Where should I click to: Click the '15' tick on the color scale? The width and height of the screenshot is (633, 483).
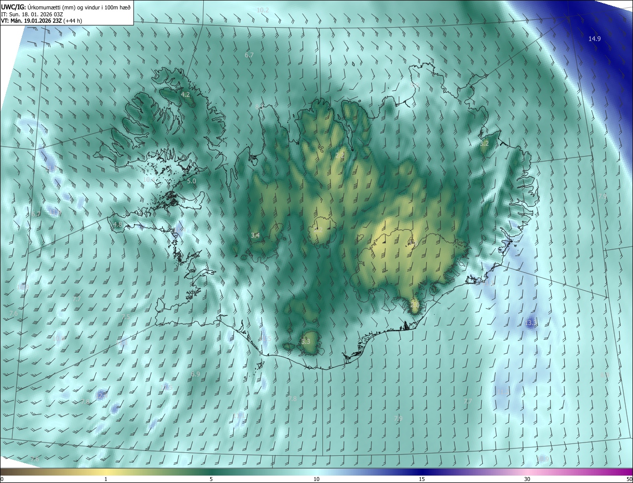point(422,479)
